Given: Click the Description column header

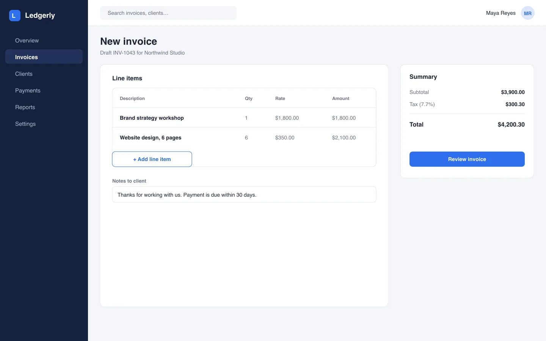Looking at the screenshot, I should pos(132,99).
